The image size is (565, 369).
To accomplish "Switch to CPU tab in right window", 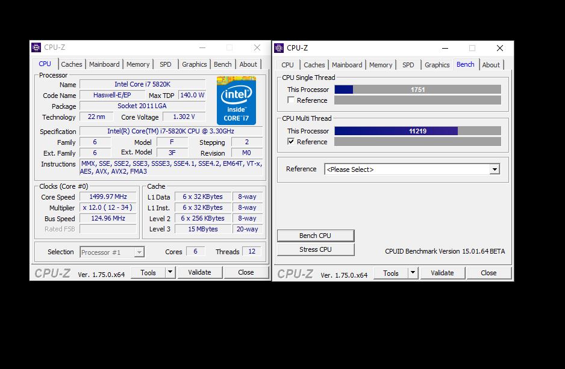I will [x=287, y=65].
